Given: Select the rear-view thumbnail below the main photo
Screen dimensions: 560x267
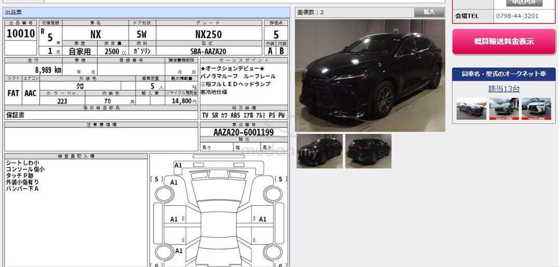Looking at the screenshot, I should [x=368, y=151].
